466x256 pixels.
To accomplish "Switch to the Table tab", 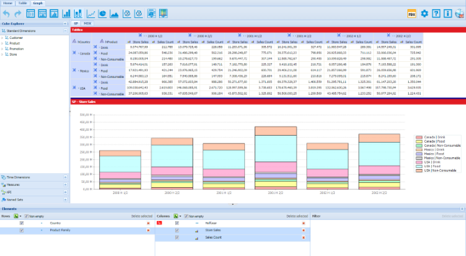I will [22, 3].
